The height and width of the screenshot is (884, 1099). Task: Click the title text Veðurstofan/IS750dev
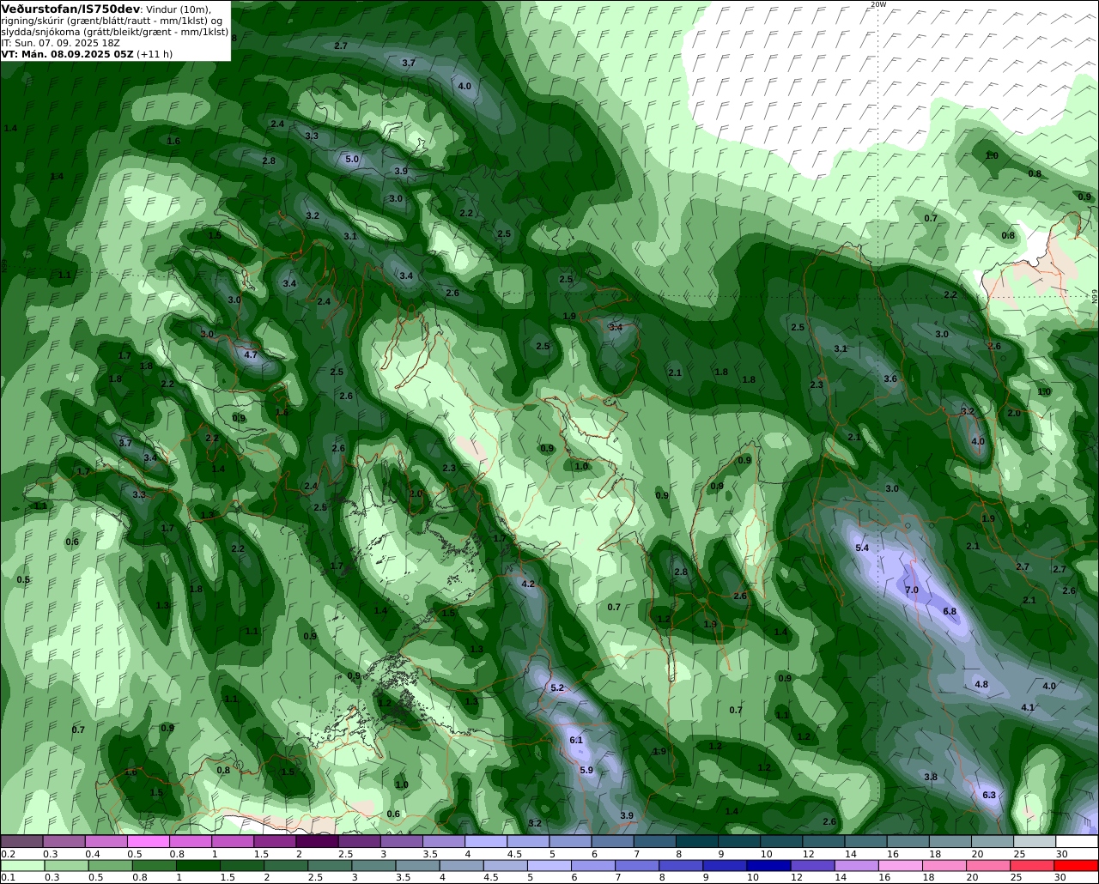[x=71, y=9]
